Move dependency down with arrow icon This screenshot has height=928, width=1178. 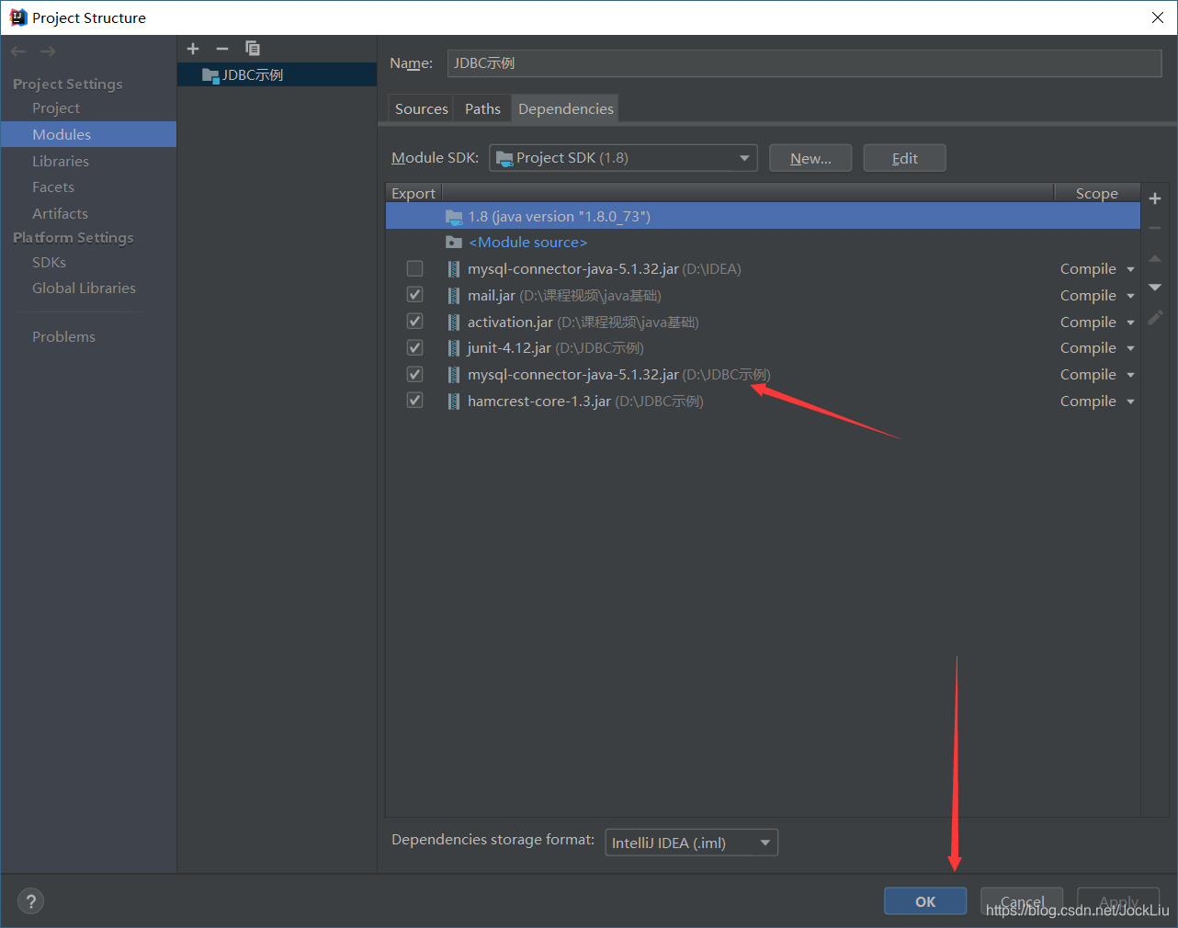click(1155, 288)
